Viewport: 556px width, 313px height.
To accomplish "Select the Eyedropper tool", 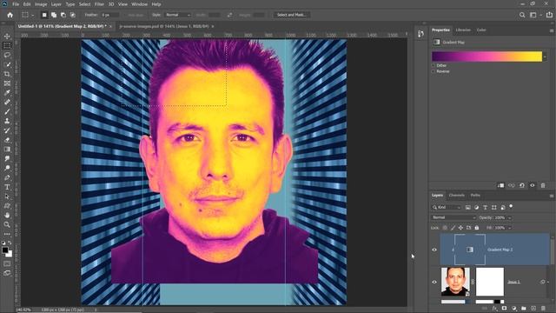I will point(7,93).
